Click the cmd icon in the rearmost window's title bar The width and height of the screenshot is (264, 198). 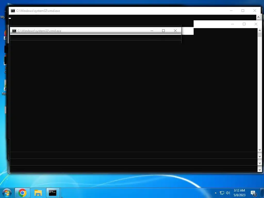pyautogui.click(x=13, y=11)
